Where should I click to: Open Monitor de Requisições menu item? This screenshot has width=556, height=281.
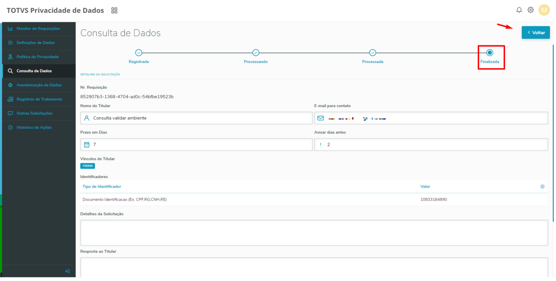point(39,29)
